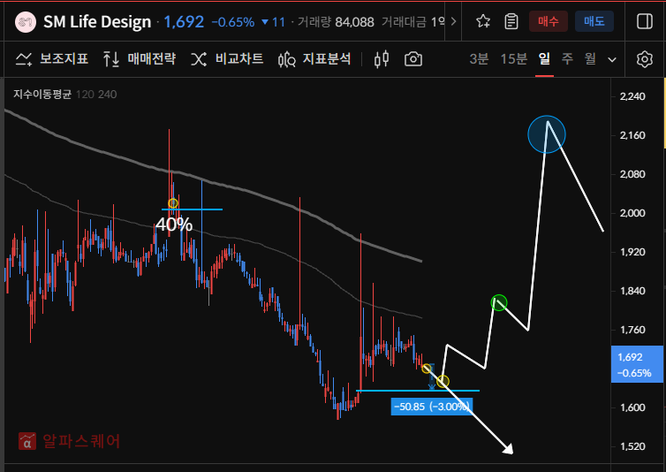Toggle the side panel layout icon
The image size is (666, 472).
pyautogui.click(x=644, y=22)
